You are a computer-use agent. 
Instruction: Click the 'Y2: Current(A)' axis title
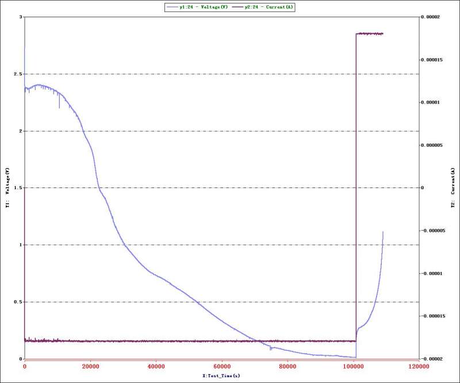[453, 188]
